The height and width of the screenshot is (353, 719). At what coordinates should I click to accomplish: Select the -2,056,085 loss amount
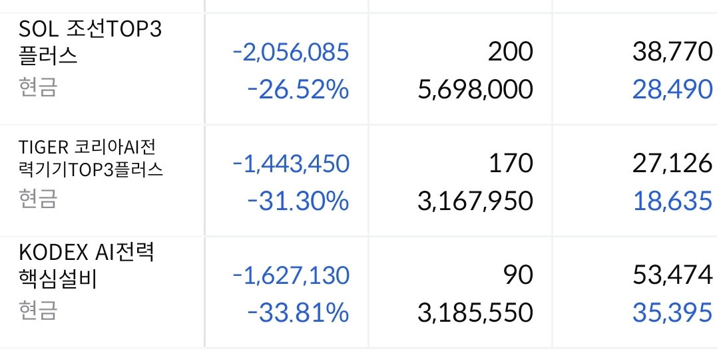[291, 53]
